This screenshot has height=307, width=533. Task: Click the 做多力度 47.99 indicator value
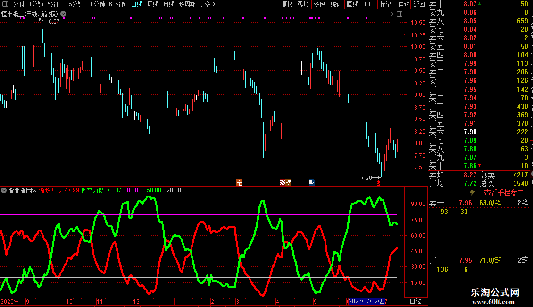(59, 190)
